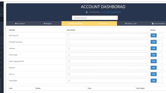Viewport: 166px width, 93px height.
Task: Open the Template tab
Action: [x=103, y=24]
